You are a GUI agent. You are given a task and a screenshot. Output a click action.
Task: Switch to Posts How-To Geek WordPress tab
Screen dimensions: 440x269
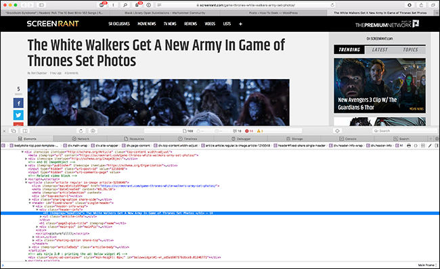[x=273, y=13]
